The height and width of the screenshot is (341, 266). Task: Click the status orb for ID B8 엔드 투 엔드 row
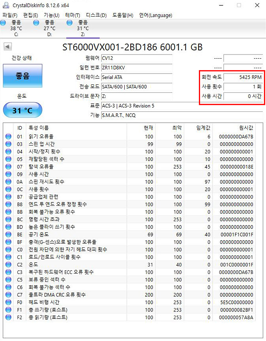[x=8, y=204]
